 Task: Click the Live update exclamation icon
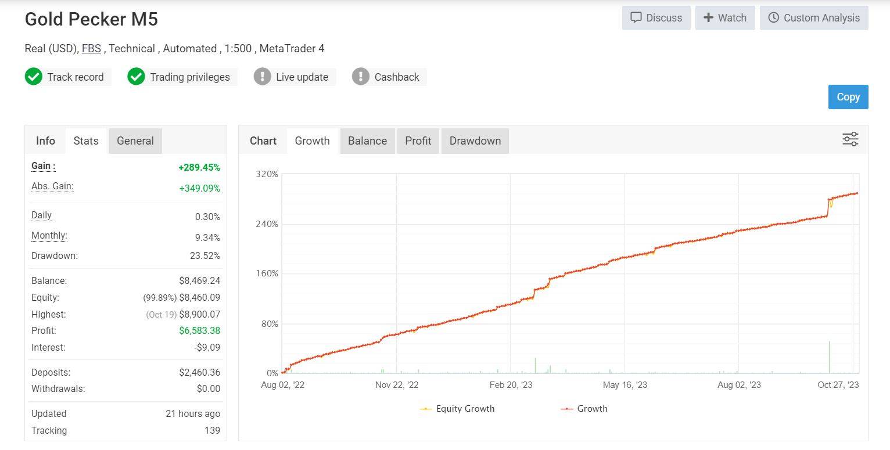click(x=263, y=77)
